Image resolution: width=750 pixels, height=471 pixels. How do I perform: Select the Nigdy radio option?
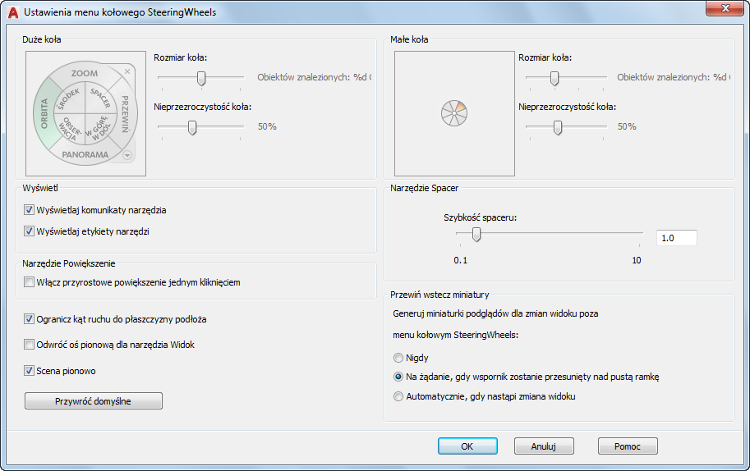[398, 358]
